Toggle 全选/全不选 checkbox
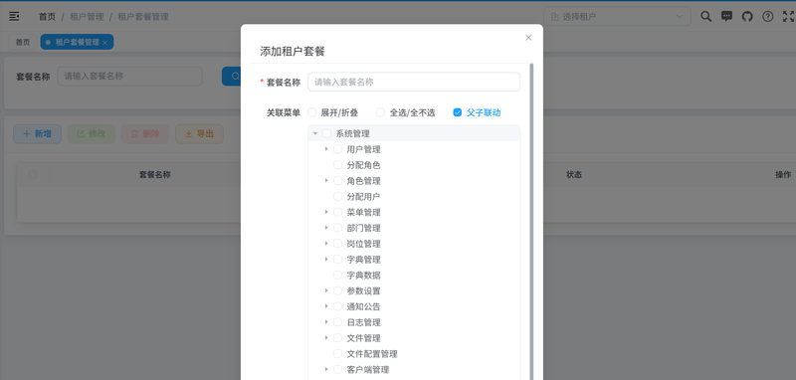Image resolution: width=796 pixels, height=380 pixels. click(380, 112)
